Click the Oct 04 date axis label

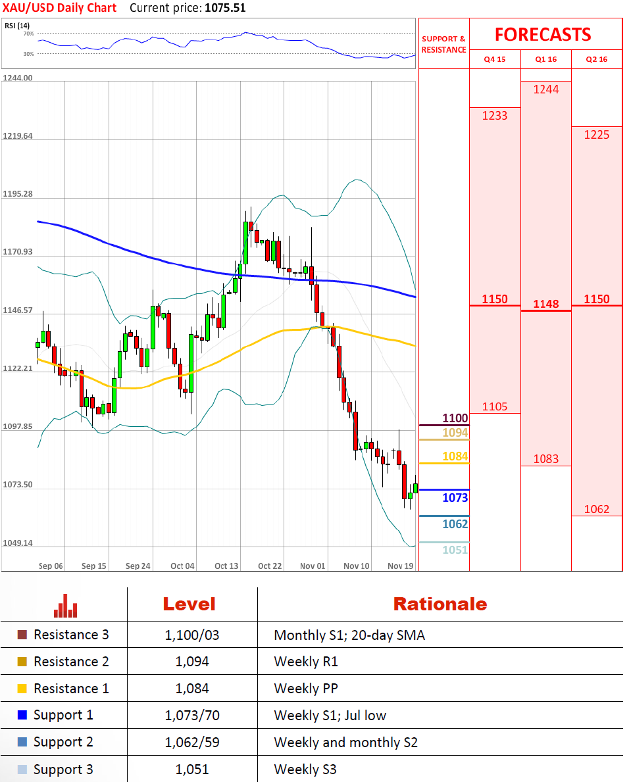182,566
